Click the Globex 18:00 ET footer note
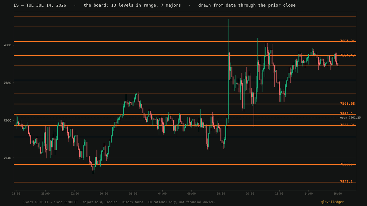The image size is (367, 206). pos(119,202)
